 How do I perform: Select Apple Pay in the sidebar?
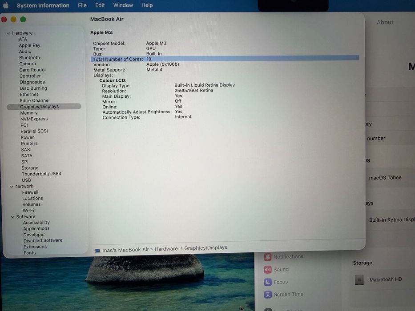tap(29, 45)
